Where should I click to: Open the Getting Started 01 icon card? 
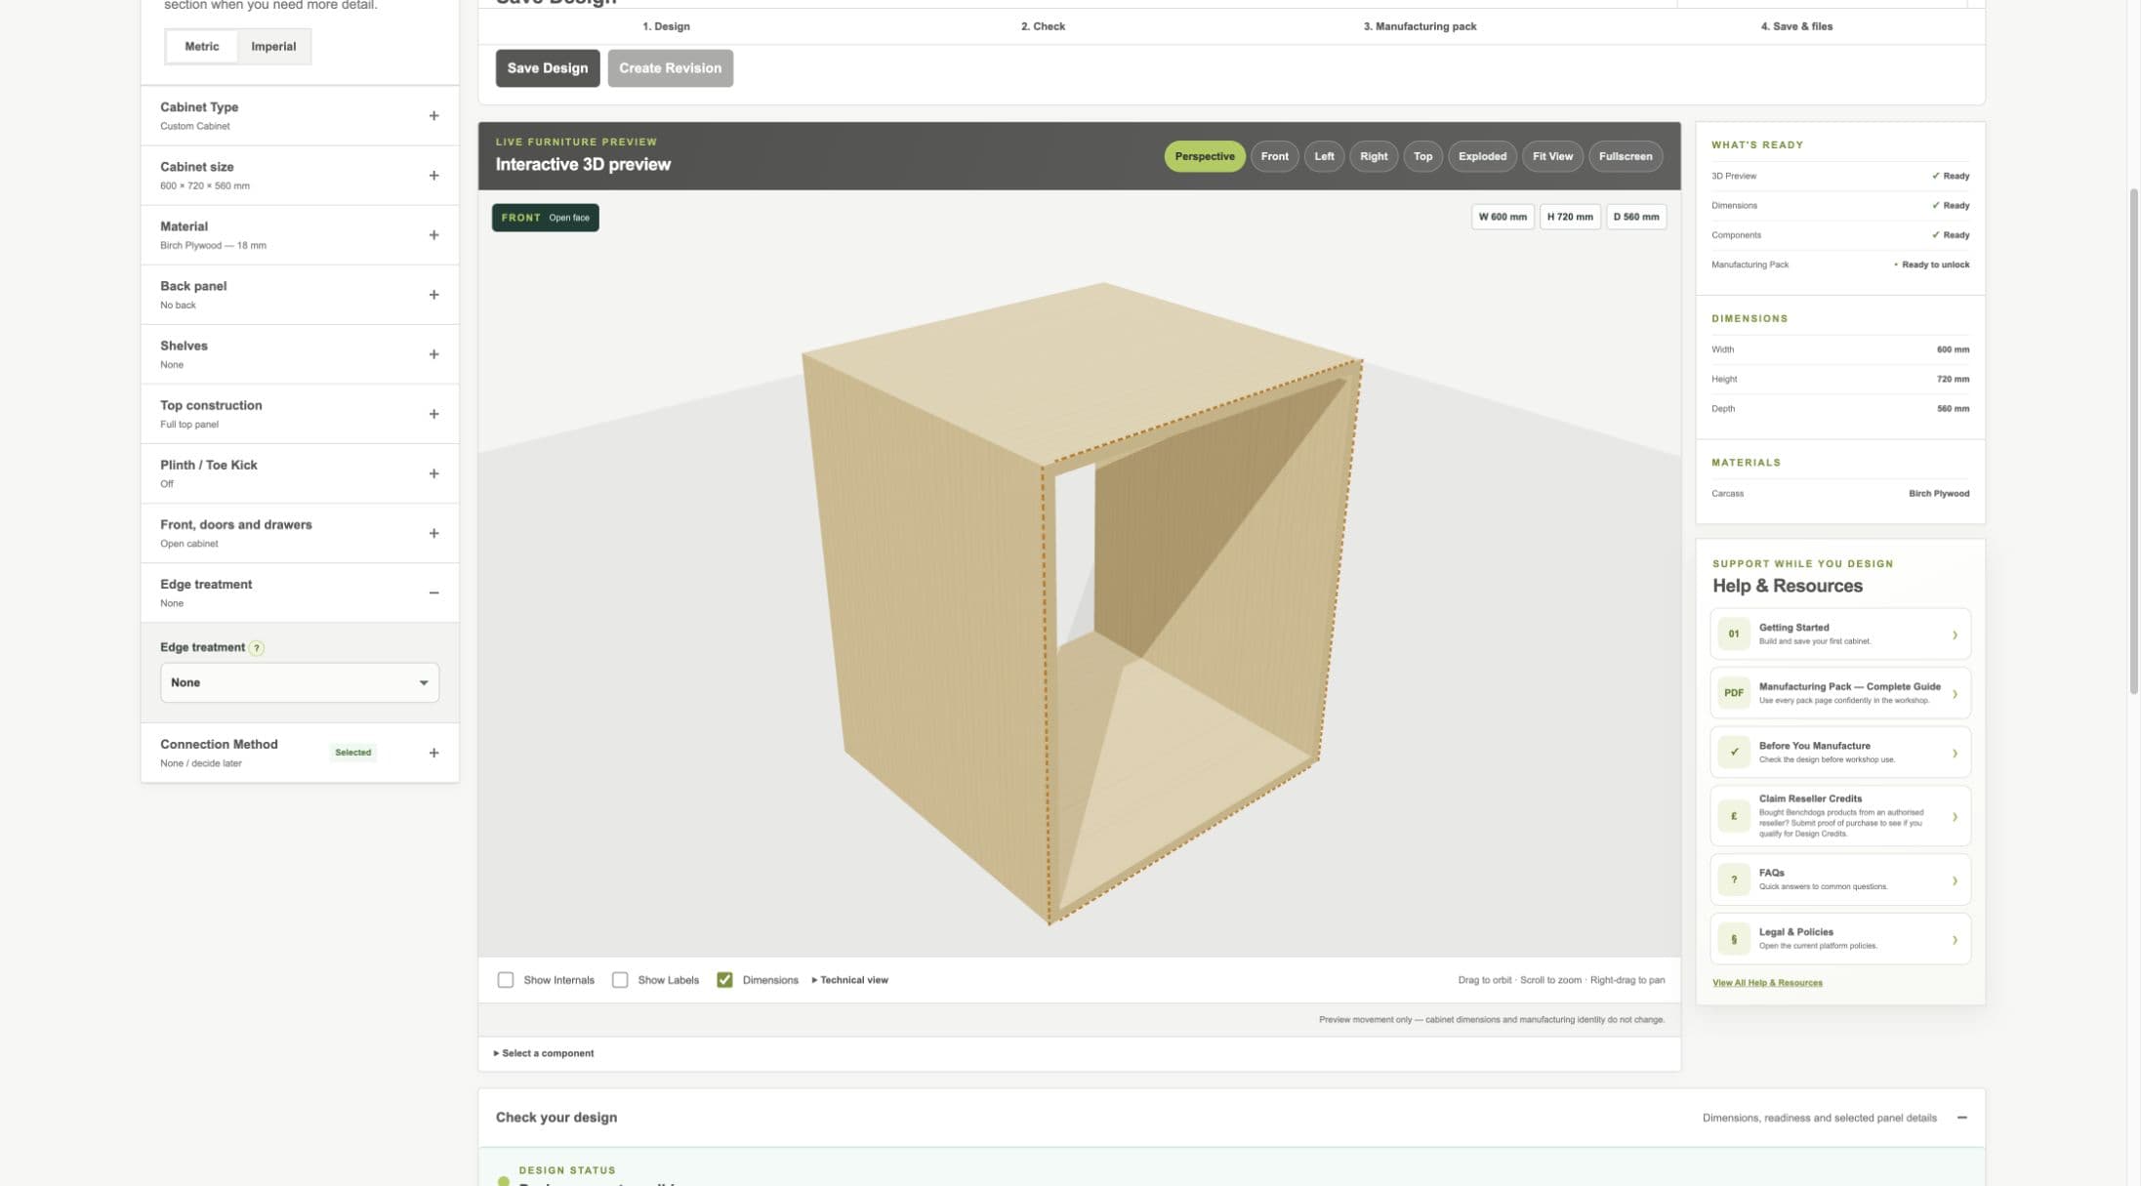click(1733, 634)
